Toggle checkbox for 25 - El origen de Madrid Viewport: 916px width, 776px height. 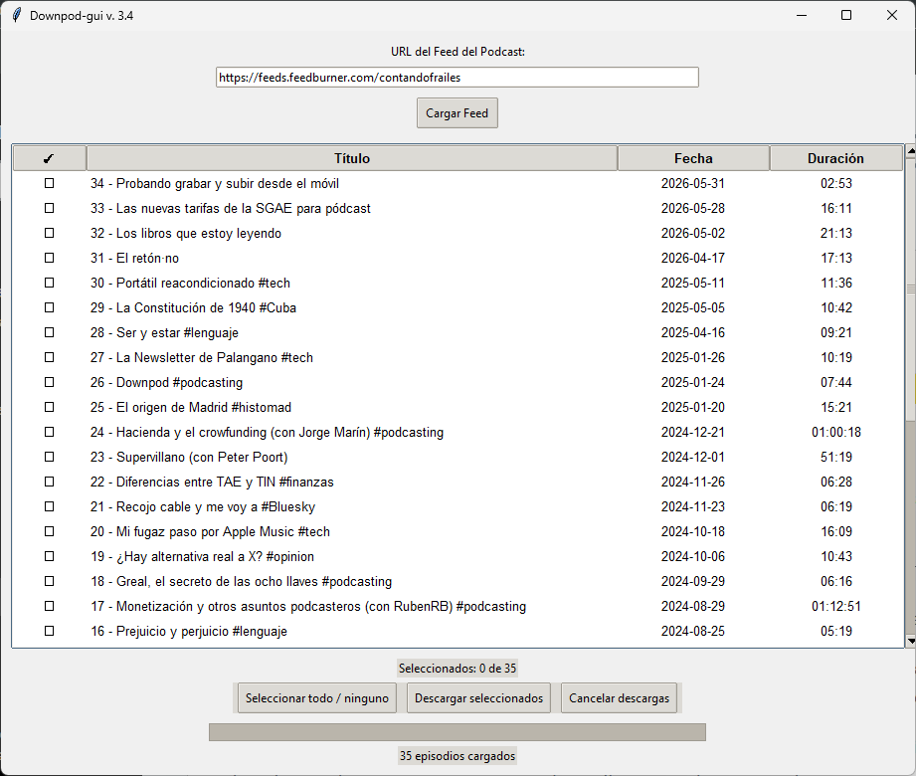[x=49, y=407]
